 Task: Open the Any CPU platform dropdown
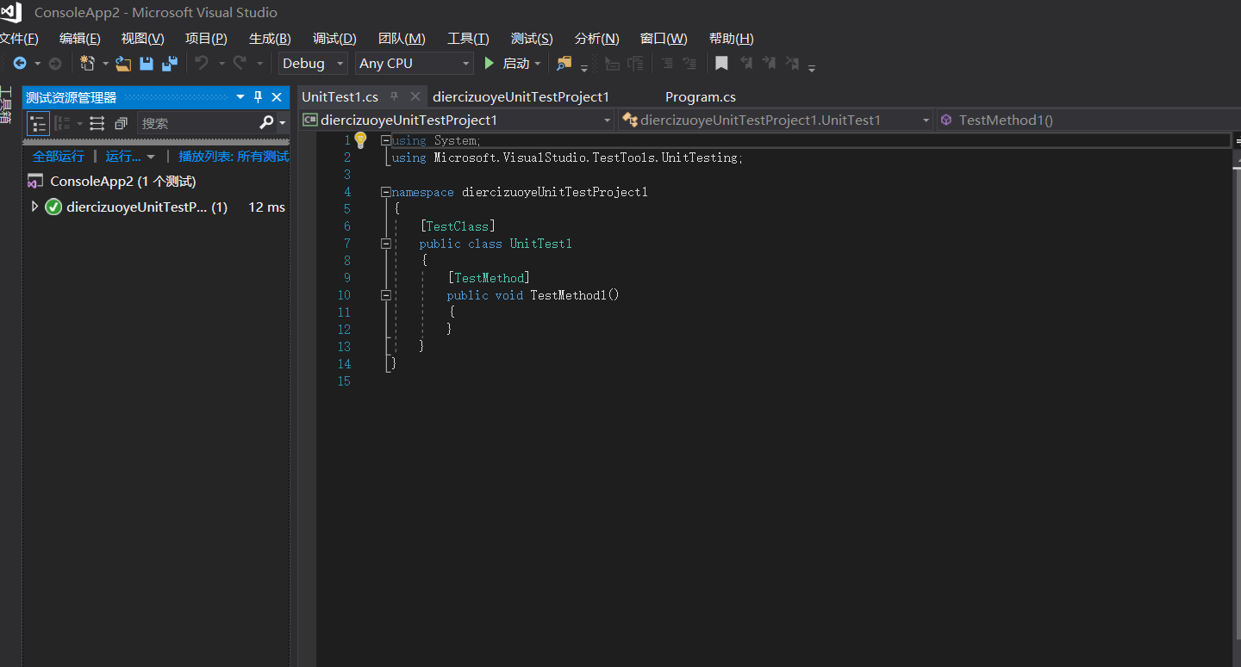coord(415,64)
